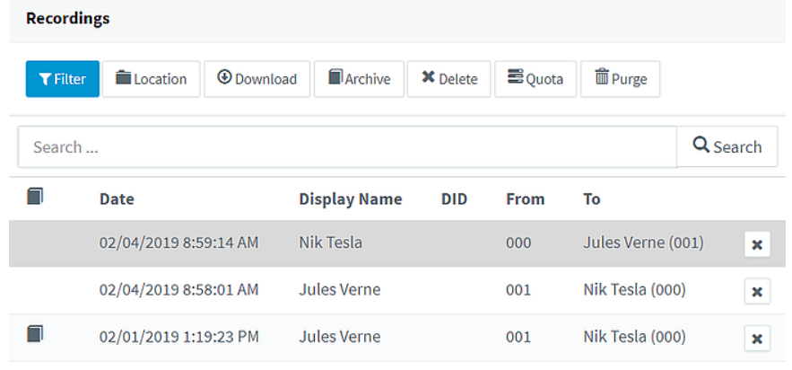Select the Nik Tesla recording row
The image size is (792, 370).
pyautogui.click(x=397, y=243)
